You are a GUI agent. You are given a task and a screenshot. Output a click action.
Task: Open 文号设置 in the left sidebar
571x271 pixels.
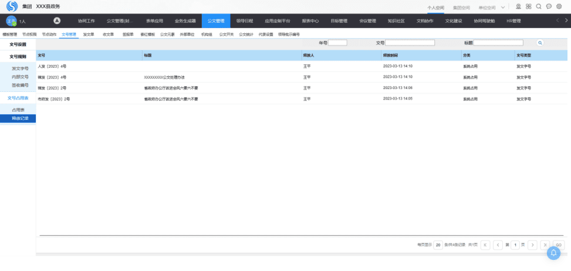point(18,44)
